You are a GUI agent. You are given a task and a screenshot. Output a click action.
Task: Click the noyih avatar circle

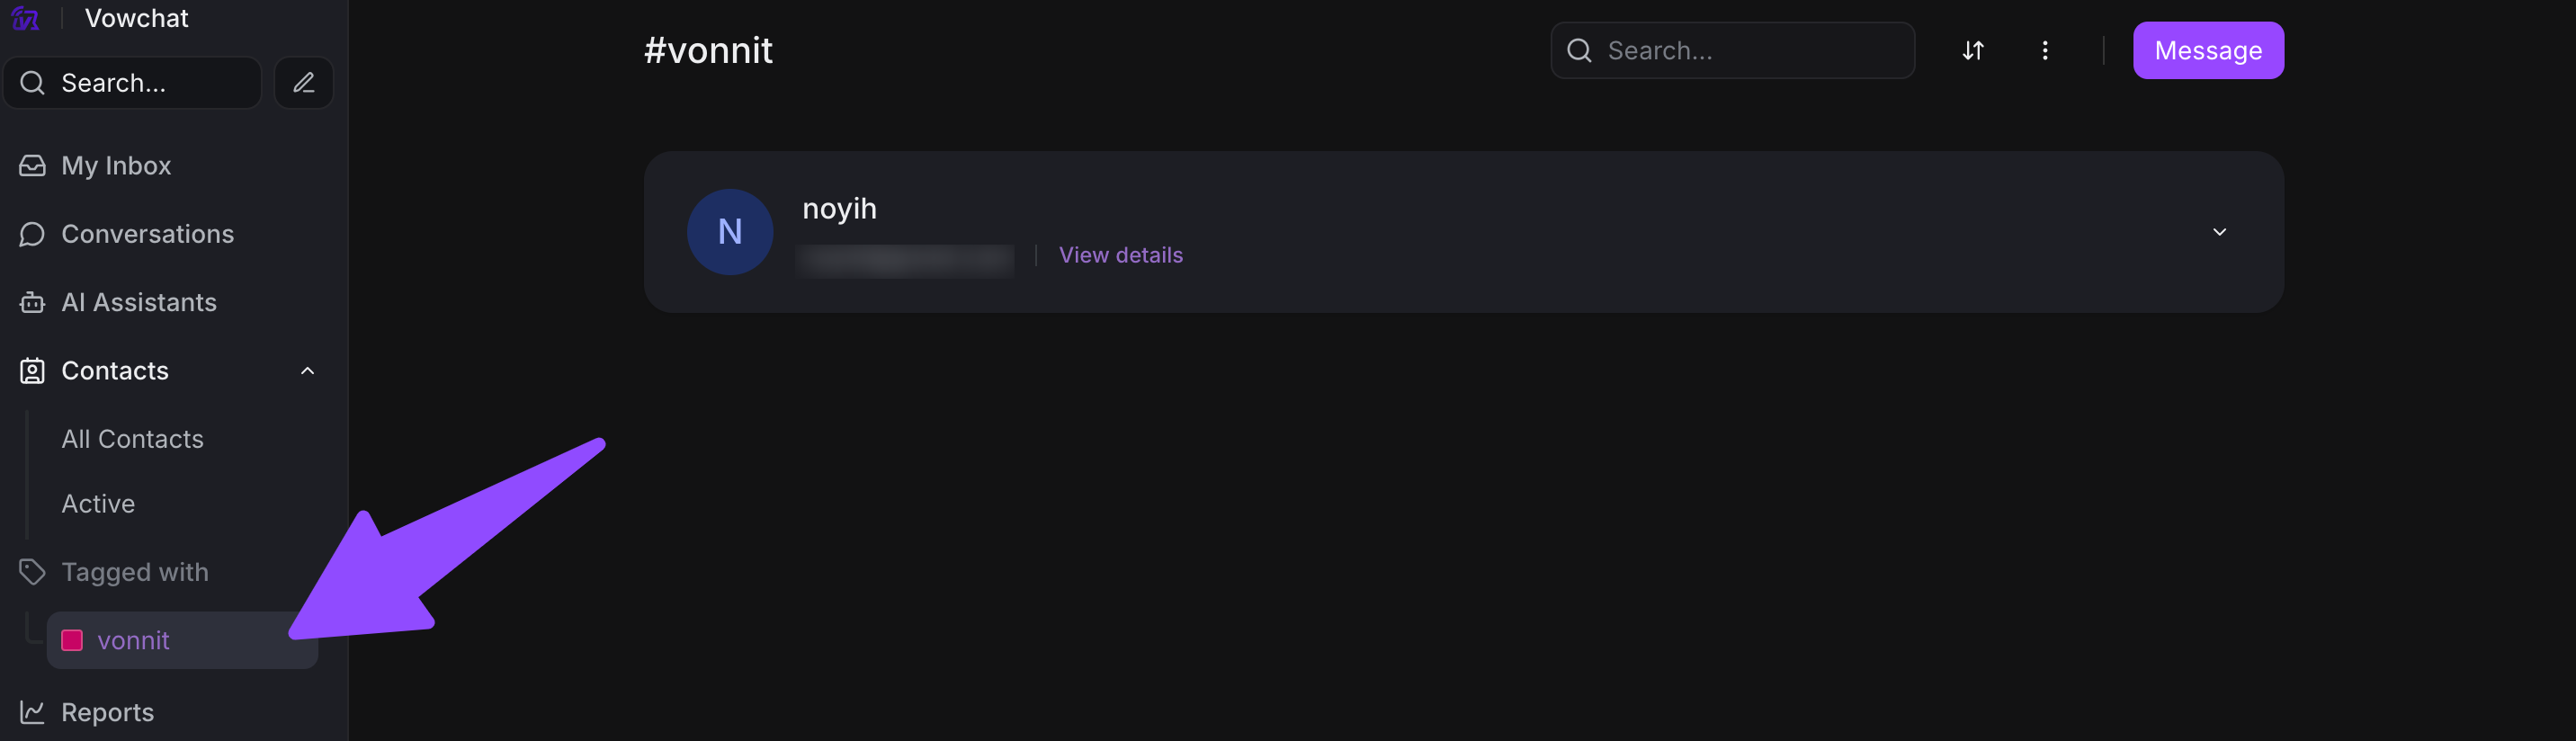pyautogui.click(x=729, y=232)
